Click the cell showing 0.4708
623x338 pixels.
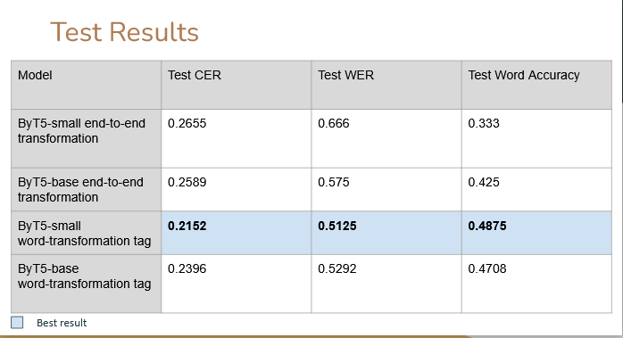pos(536,284)
